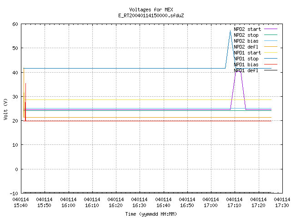Viewport: 291px width, 218px height.
Task: Click the red spike near the chart start
Action: click(25, 102)
